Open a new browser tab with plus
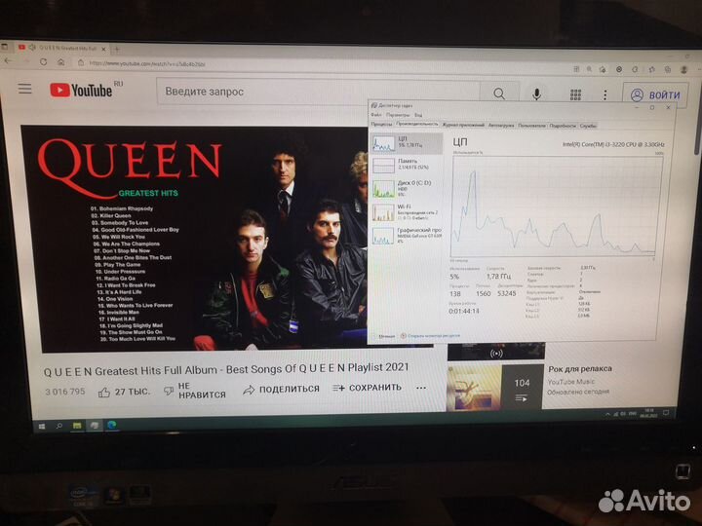This screenshot has width=702, height=526. click(117, 50)
